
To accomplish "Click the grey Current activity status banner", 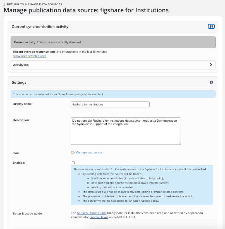I will point(113,42).
